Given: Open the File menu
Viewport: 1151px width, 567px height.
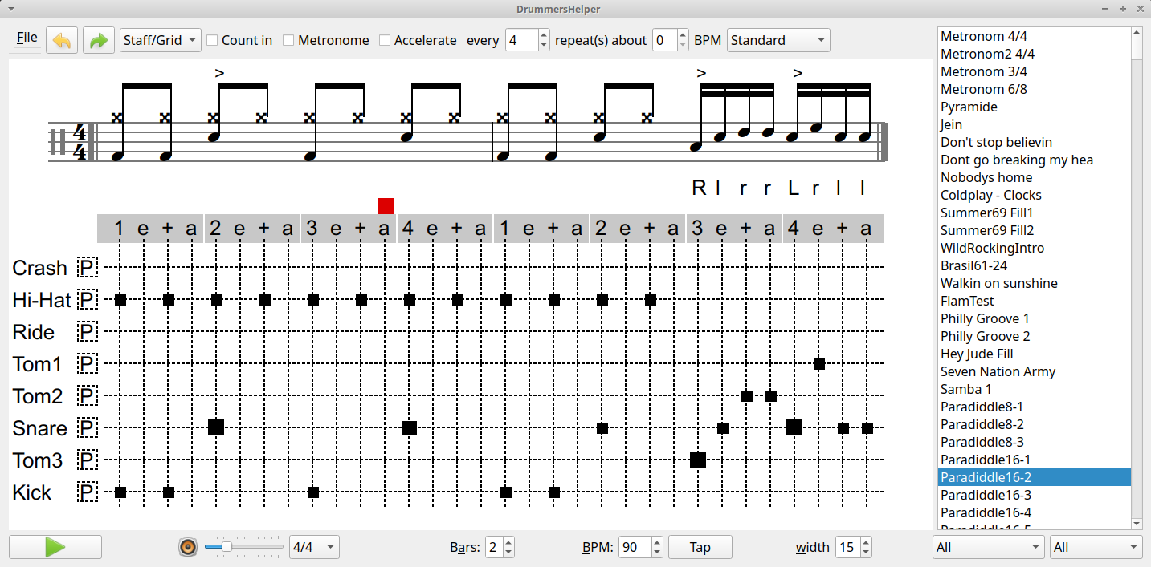Looking at the screenshot, I should (27, 38).
